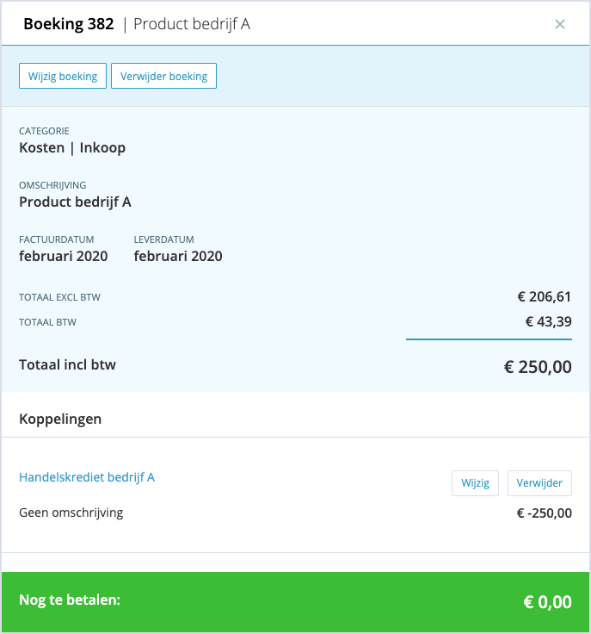Click the Verwijder boeking button
The height and width of the screenshot is (634, 591).
point(163,76)
